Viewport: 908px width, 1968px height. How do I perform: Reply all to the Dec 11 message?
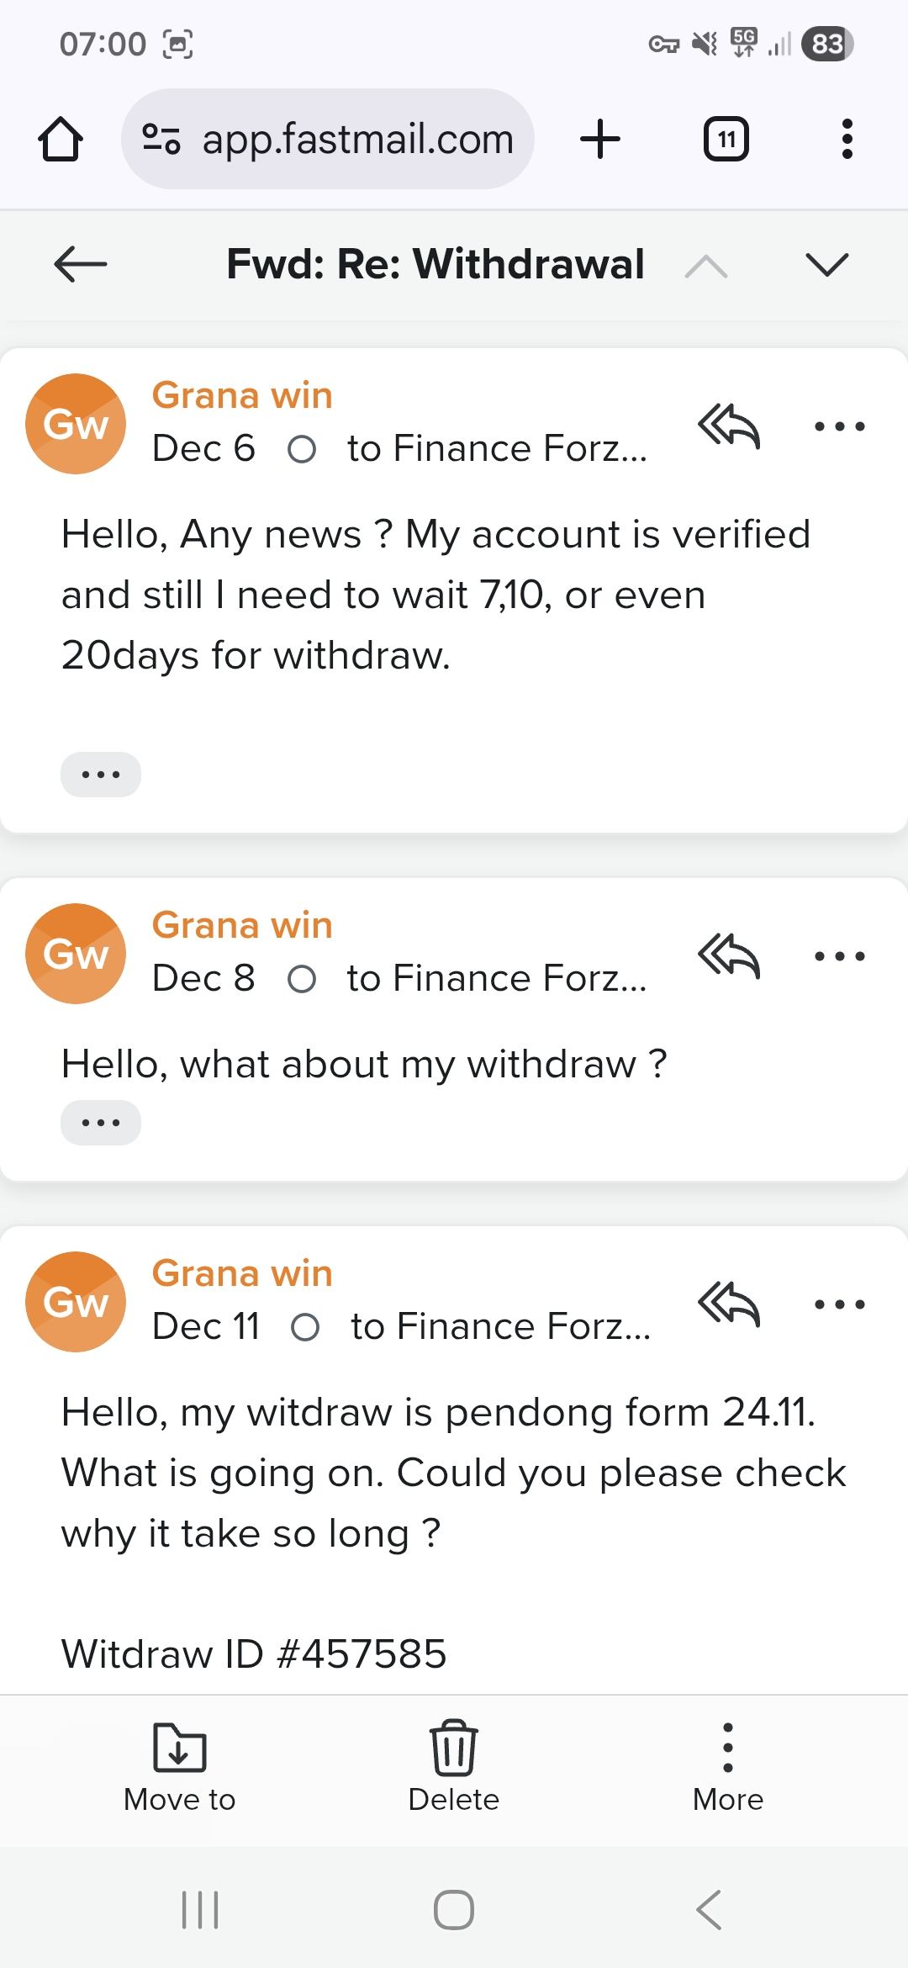click(729, 1304)
